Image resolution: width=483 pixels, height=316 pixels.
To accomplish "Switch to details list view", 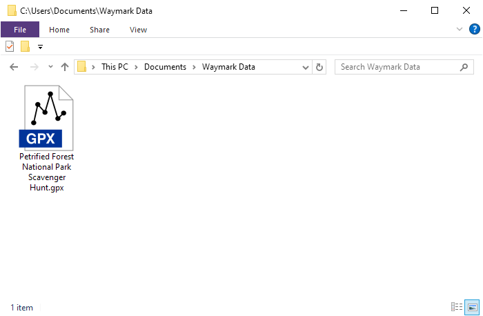I will [457, 307].
